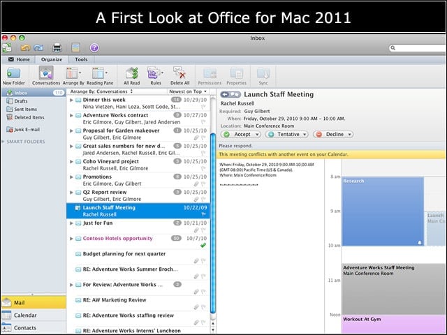This screenshot has width=447, height=335.
Task: Click the blue message list scrollbar
Action: [212, 223]
